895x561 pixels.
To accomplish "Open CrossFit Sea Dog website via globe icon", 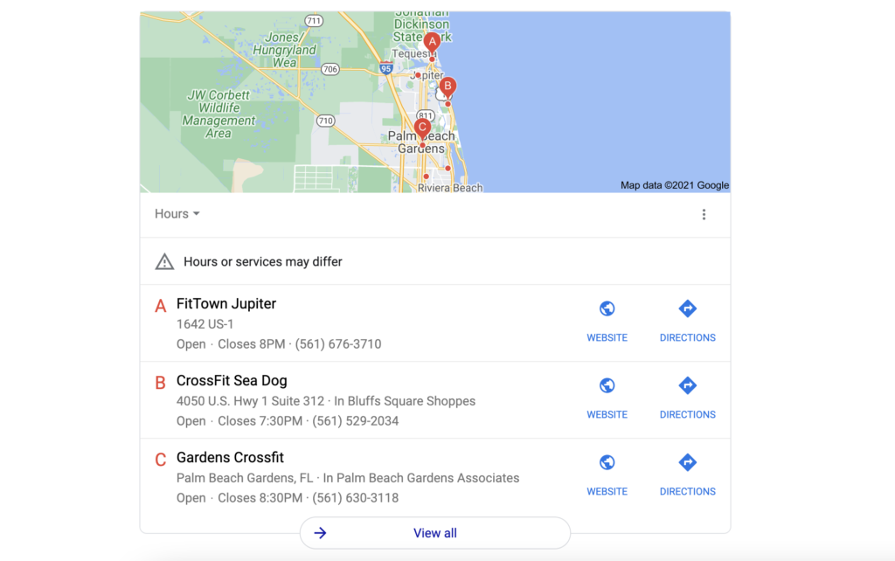I will (607, 385).
